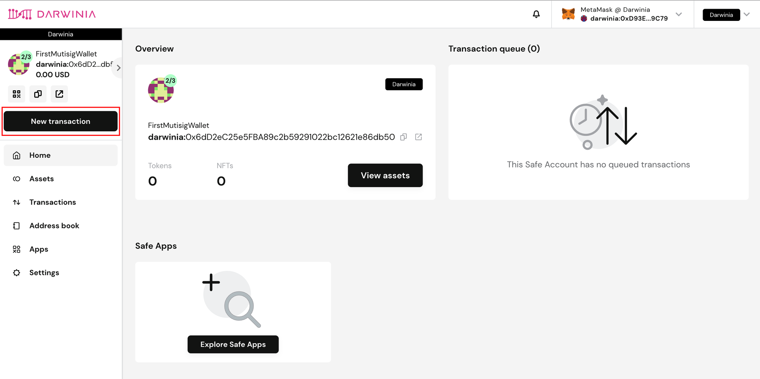Open Overview address in explorer

tap(418, 137)
